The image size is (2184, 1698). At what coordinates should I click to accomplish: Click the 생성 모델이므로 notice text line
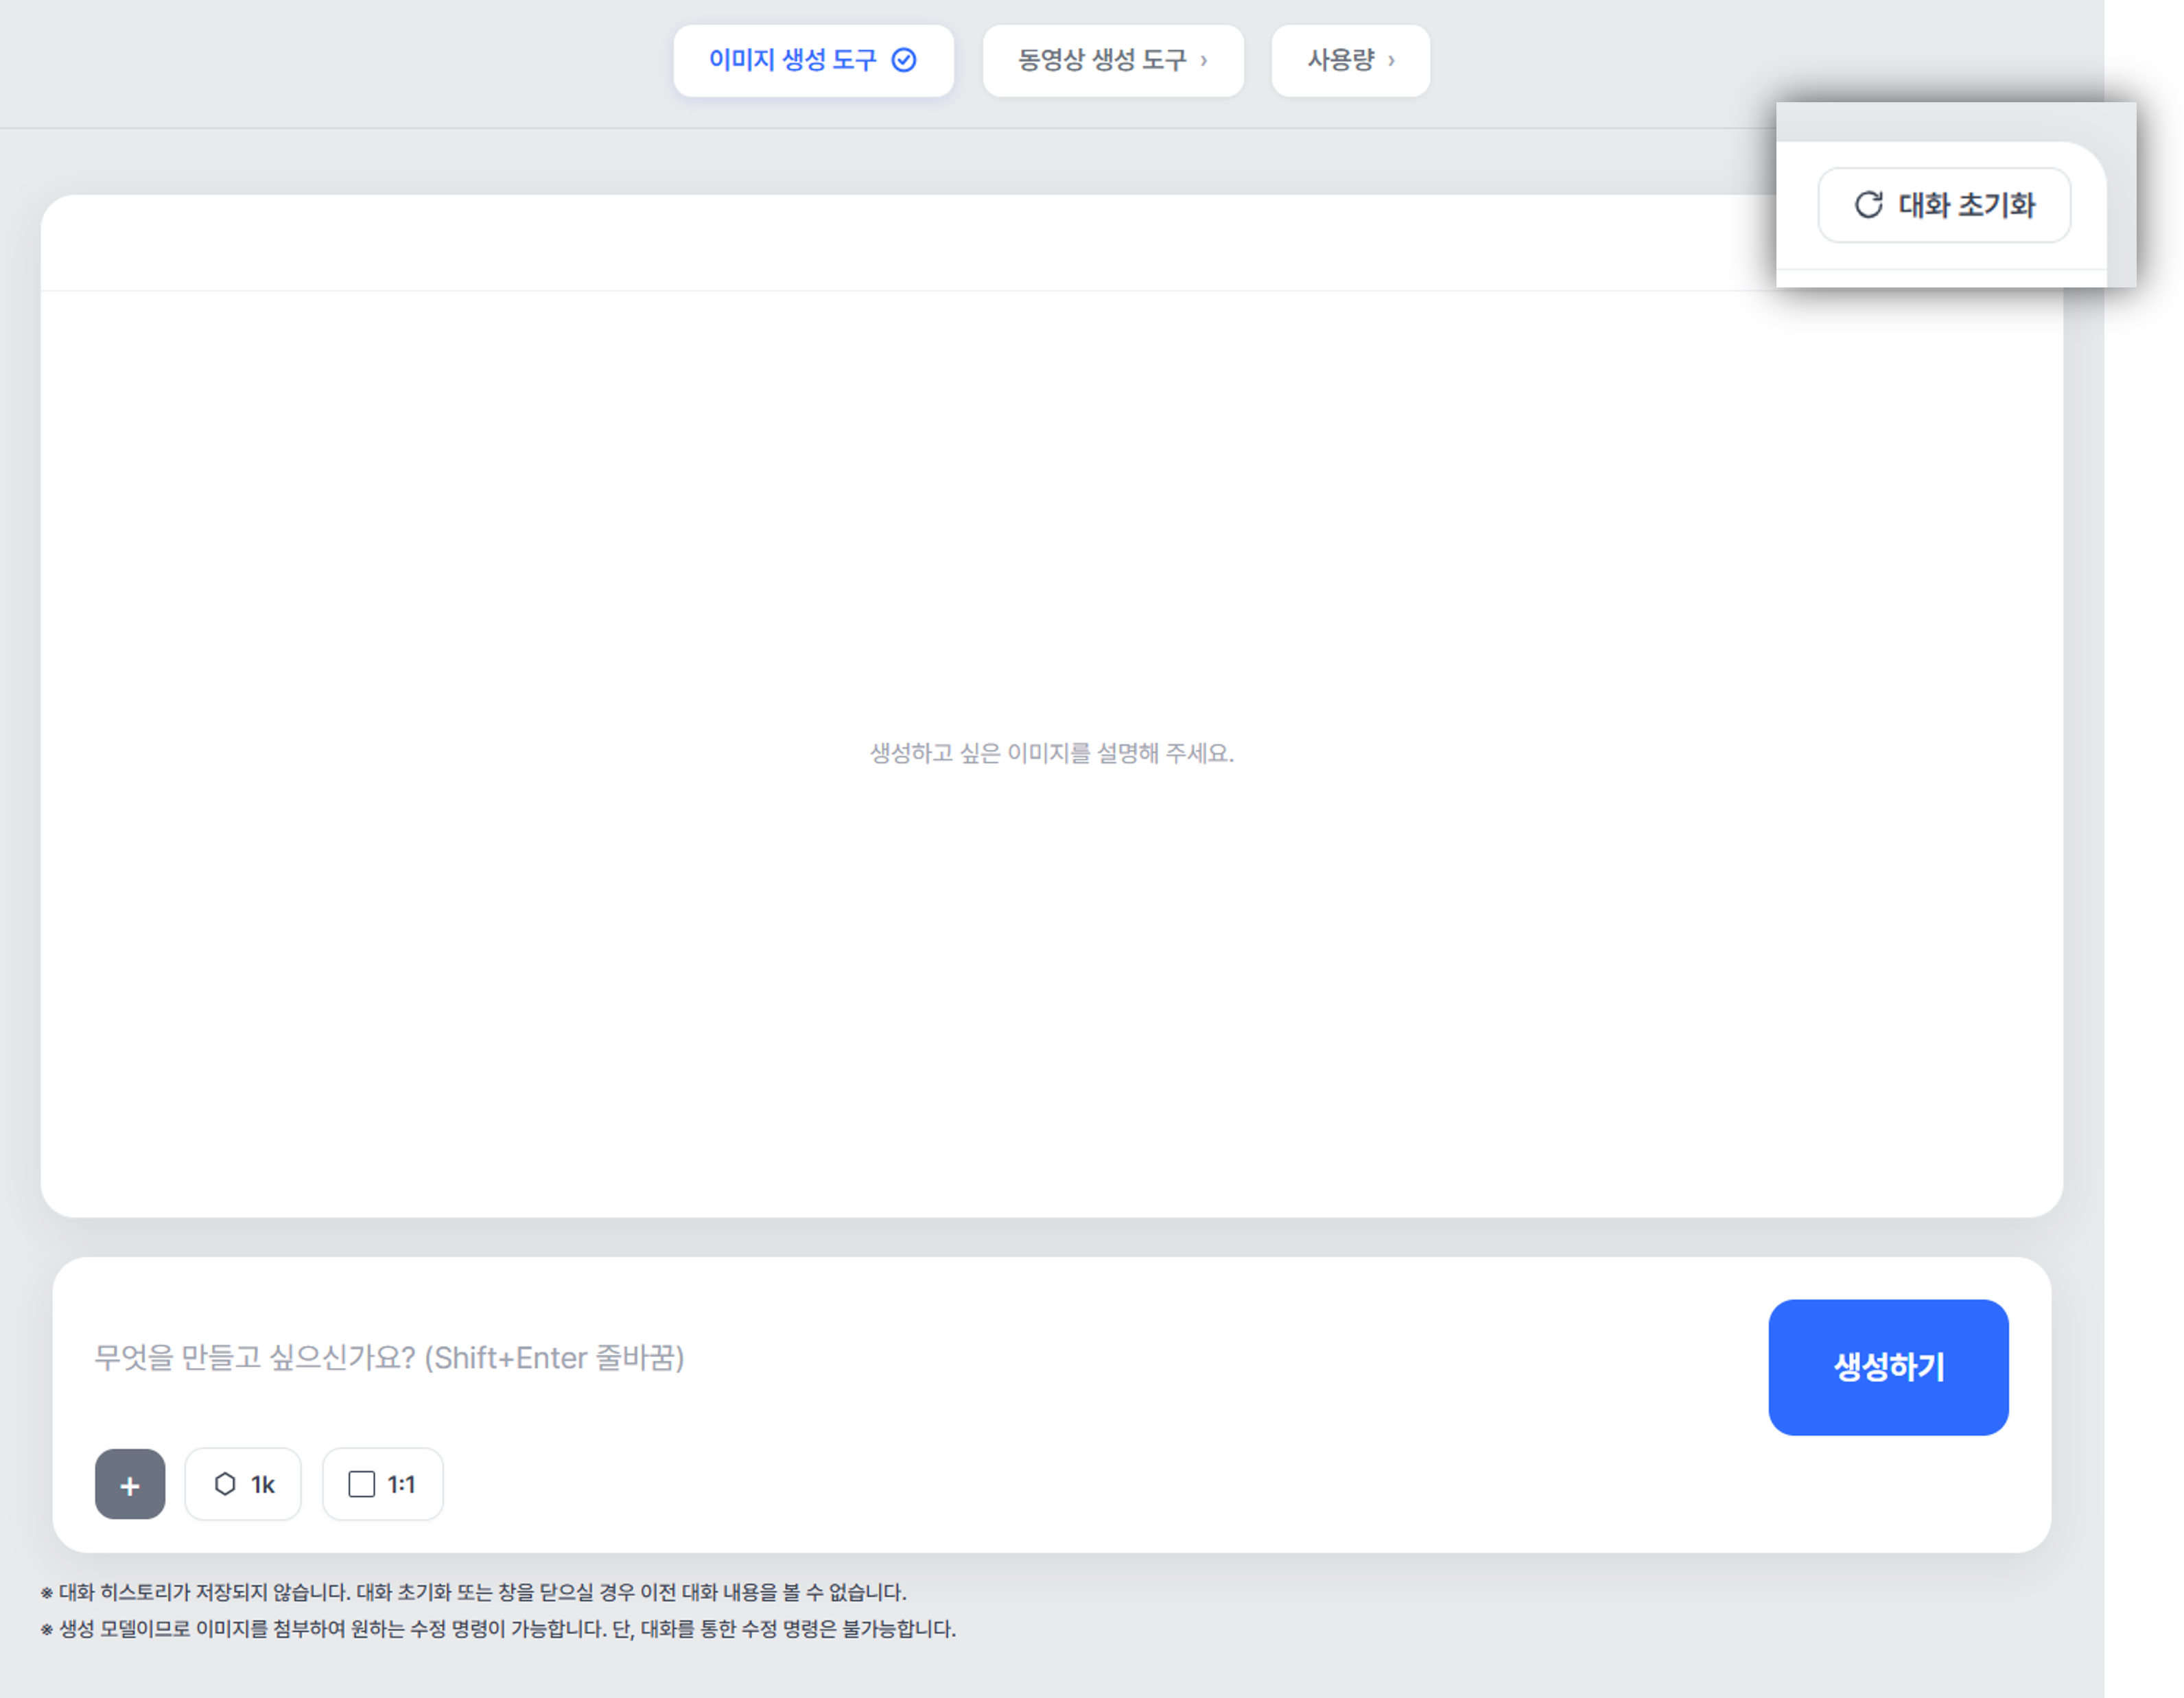tap(498, 1630)
